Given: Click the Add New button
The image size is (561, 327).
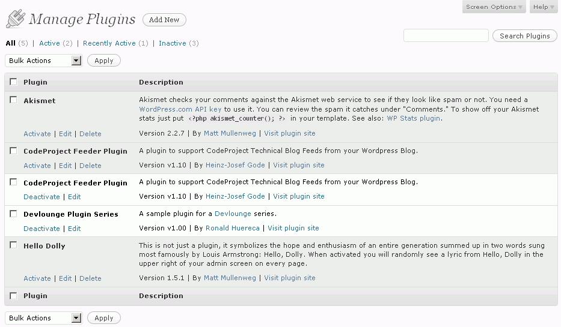Looking at the screenshot, I should (164, 20).
